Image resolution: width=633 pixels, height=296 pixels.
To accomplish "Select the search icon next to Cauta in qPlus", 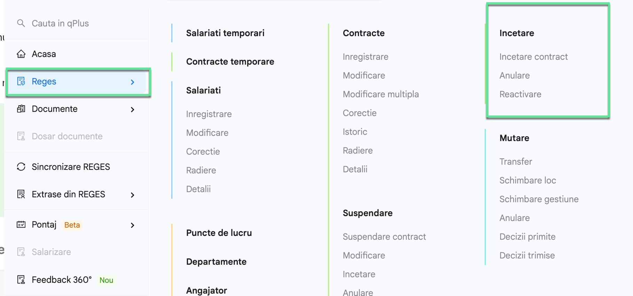I will tap(21, 23).
